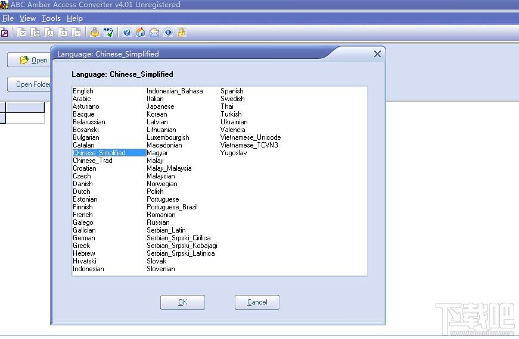519x339 pixels.
Task: Select Japanese in language list
Action: point(160,106)
